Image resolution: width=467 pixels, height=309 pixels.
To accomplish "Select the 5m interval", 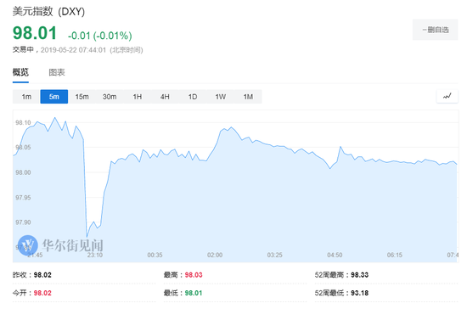I will tap(53, 97).
